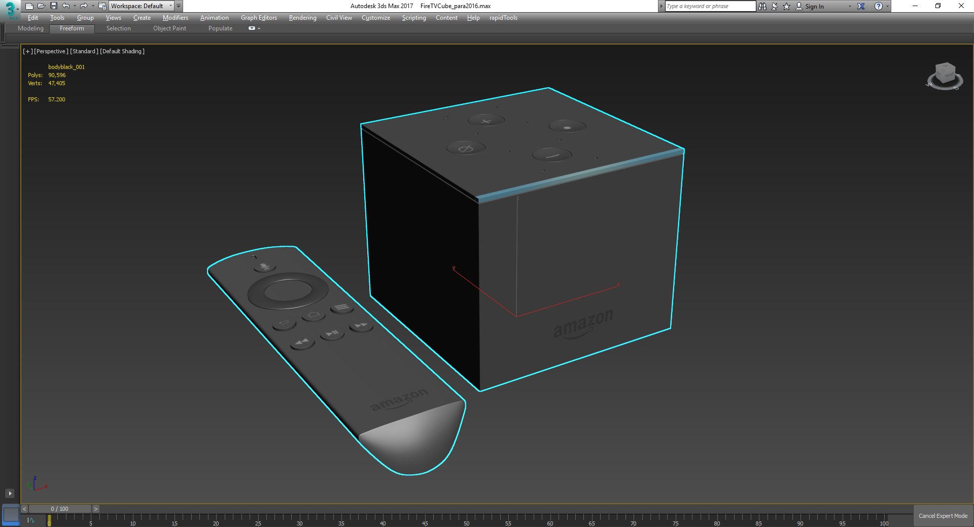Open the Communication Center satellite icon
The height and width of the screenshot is (527, 974).
tap(775, 6)
